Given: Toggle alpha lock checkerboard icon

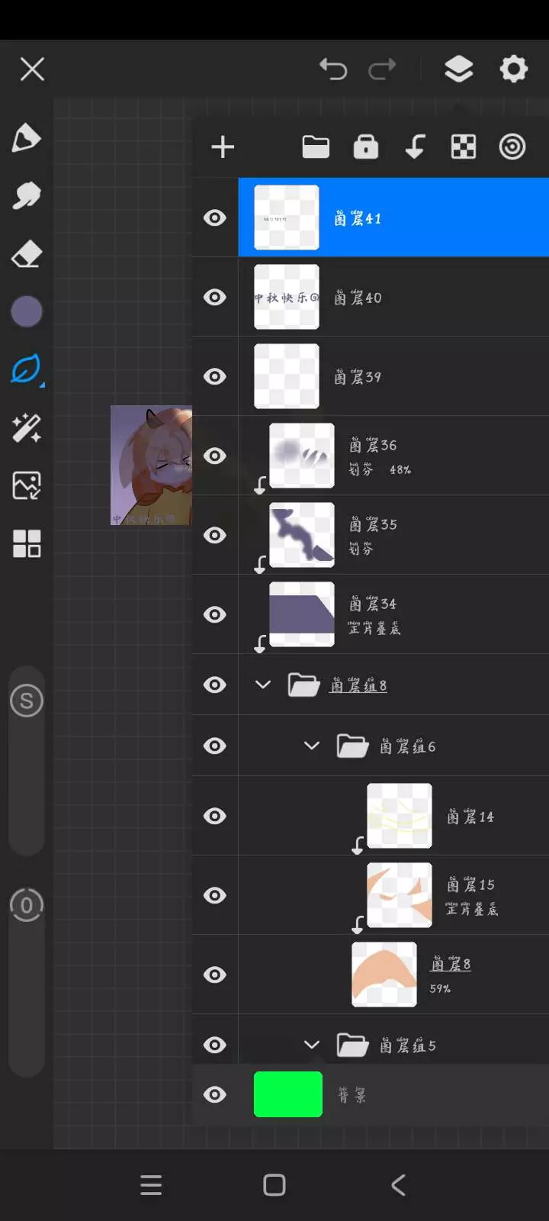Looking at the screenshot, I should (x=463, y=147).
